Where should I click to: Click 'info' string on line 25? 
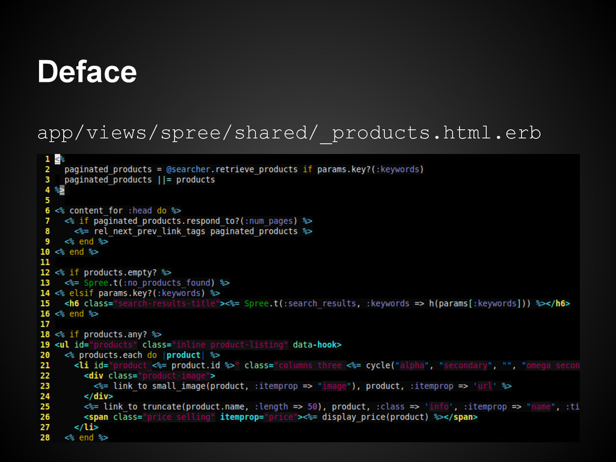click(439, 407)
